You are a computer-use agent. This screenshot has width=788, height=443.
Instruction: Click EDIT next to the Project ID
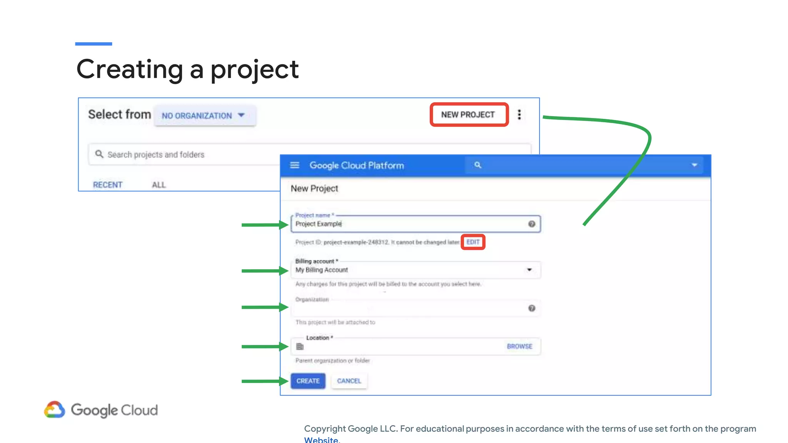[473, 242]
